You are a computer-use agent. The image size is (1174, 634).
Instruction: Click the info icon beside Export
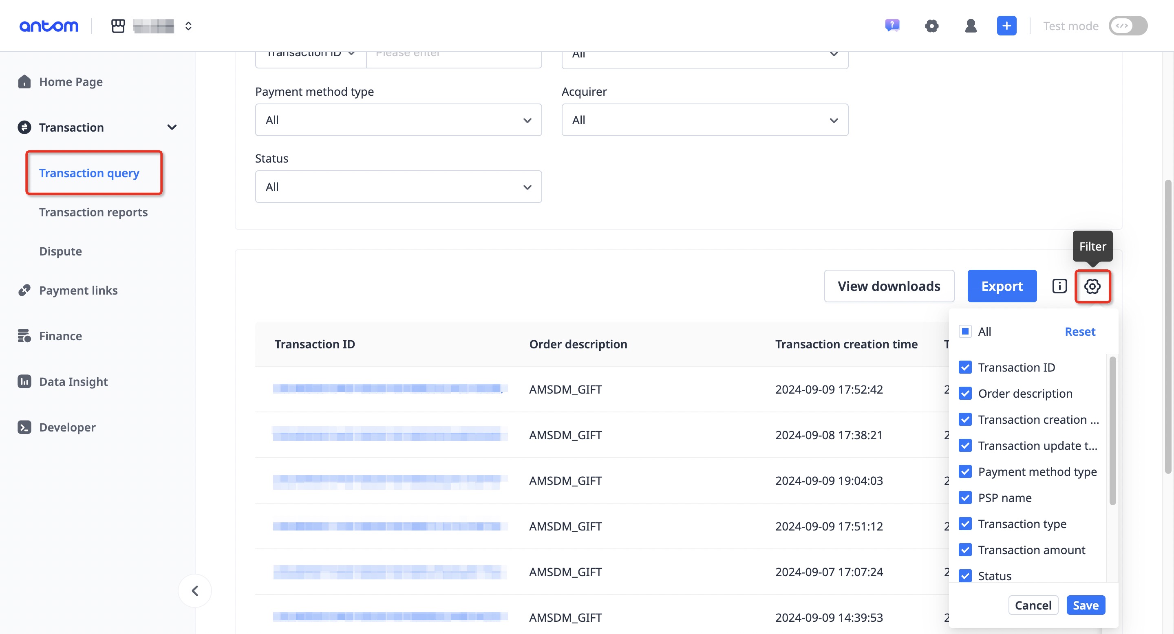(x=1059, y=286)
